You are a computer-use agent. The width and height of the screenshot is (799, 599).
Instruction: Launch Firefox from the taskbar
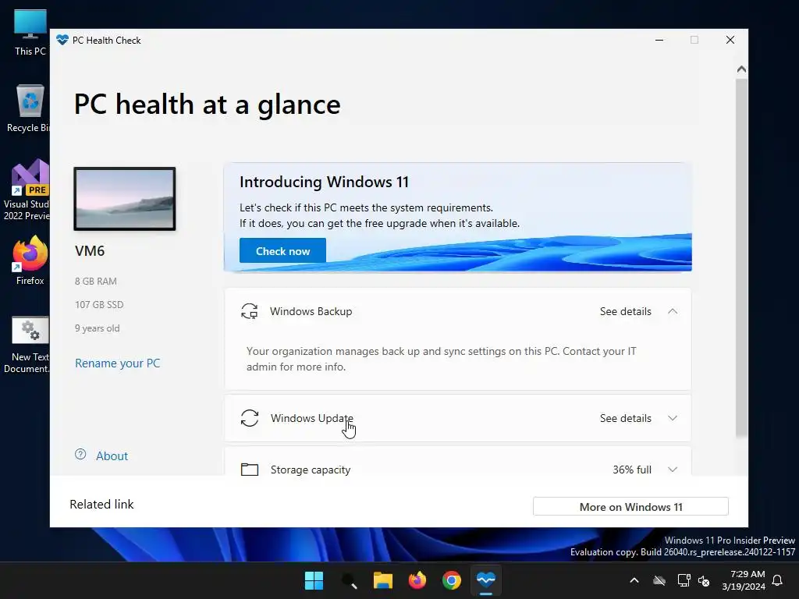coord(417,580)
